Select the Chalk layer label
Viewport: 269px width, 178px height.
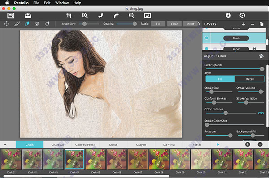(x=236, y=38)
